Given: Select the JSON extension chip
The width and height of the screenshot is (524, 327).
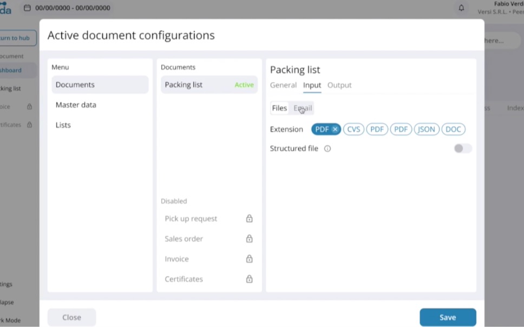Looking at the screenshot, I should (x=427, y=130).
